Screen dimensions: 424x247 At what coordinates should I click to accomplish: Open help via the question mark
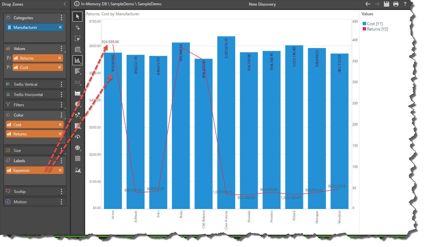405,4
